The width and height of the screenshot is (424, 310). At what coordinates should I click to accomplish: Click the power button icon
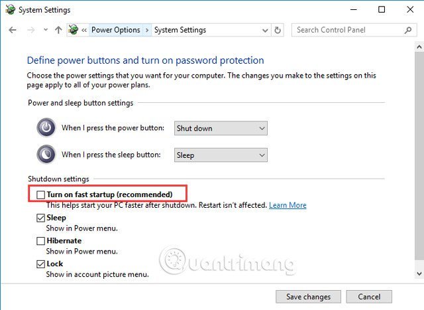point(46,128)
